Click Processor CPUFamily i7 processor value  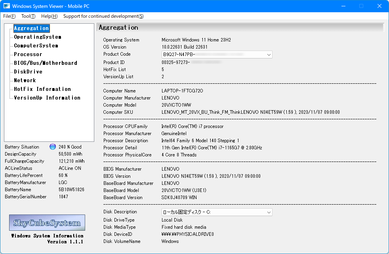pos(193,126)
